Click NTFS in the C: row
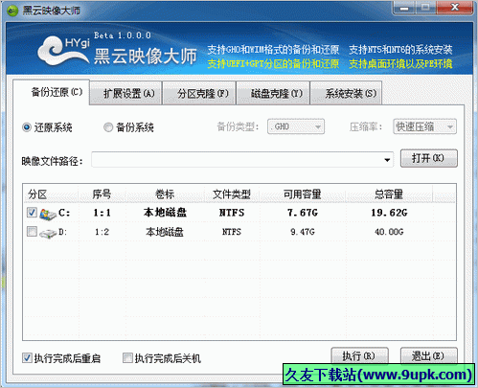Image resolution: width=478 pixels, height=388 pixels. pos(232,213)
